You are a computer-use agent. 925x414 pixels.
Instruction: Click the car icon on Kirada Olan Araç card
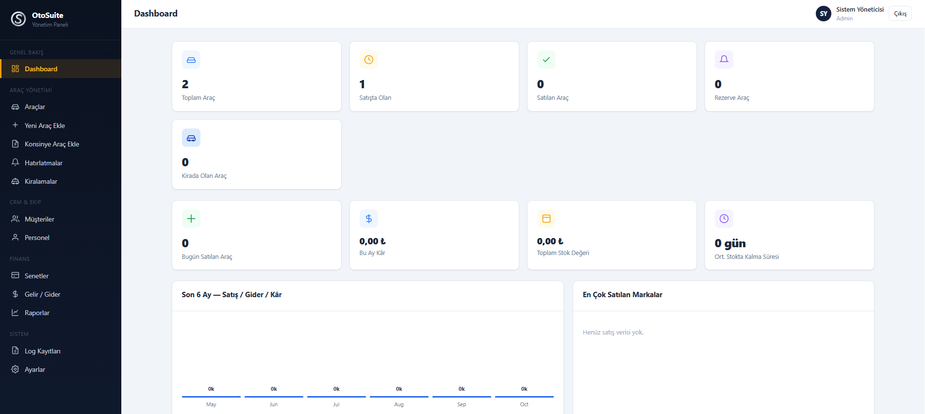click(191, 138)
